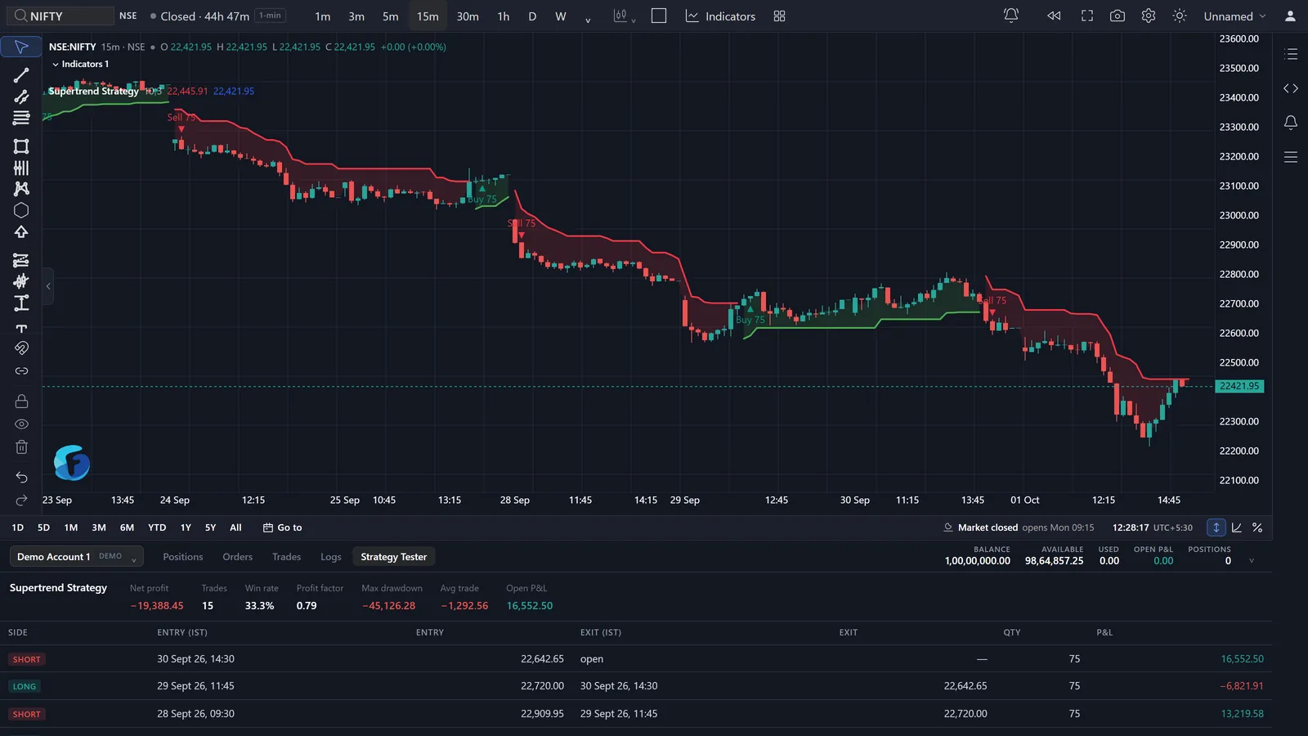Toggle percent scale button
The height and width of the screenshot is (736, 1308).
1257,527
